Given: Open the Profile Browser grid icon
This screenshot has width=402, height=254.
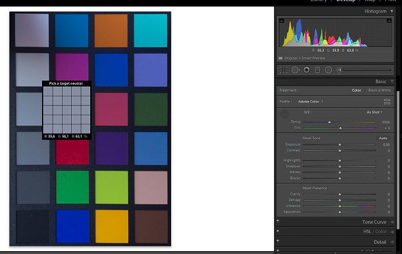Looking at the screenshot, I should click(387, 101).
